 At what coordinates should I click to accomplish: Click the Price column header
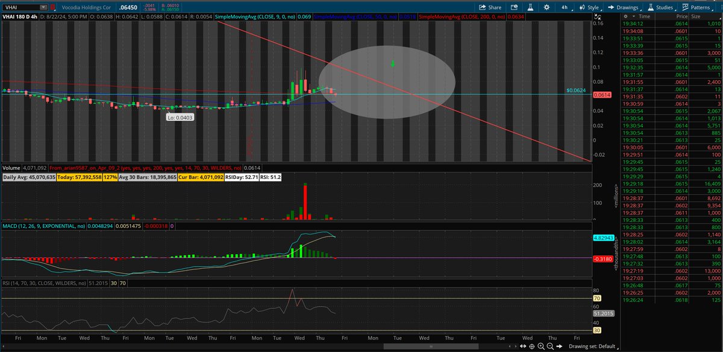[681, 17]
